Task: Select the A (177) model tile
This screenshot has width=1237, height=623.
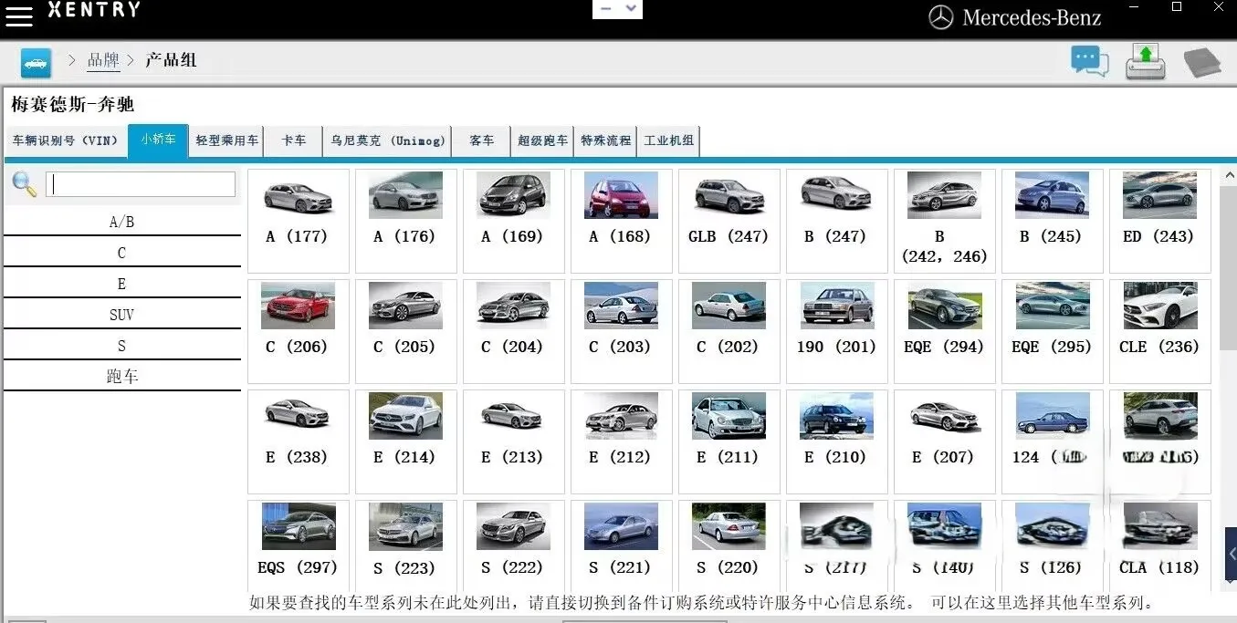Action: (299, 221)
